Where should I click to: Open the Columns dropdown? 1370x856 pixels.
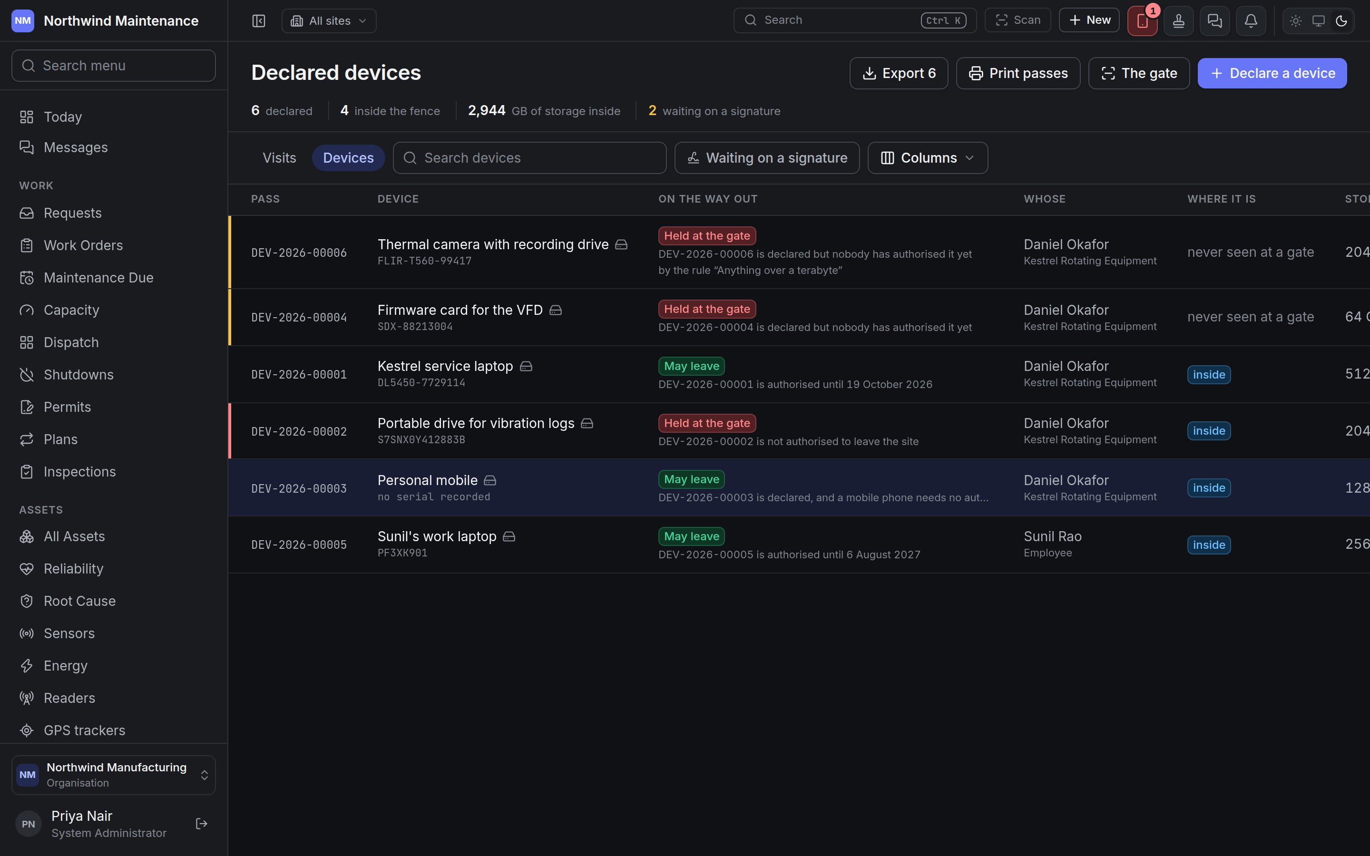point(927,158)
